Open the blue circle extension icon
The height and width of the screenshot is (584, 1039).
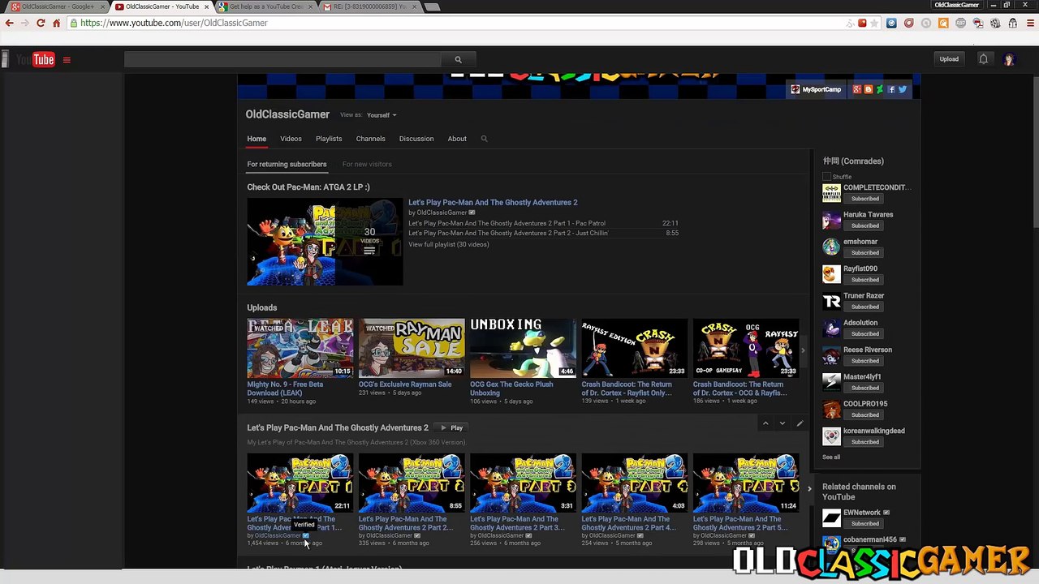coord(891,23)
